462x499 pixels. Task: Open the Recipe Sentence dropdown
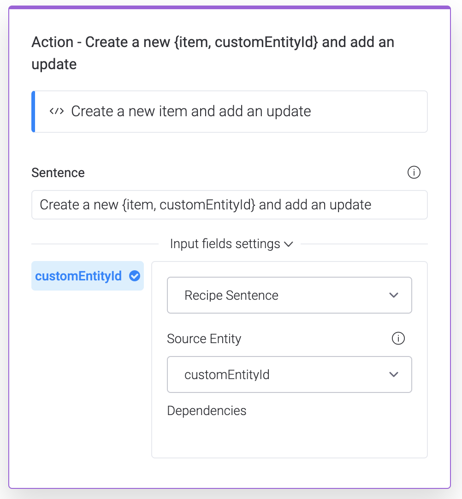(289, 295)
